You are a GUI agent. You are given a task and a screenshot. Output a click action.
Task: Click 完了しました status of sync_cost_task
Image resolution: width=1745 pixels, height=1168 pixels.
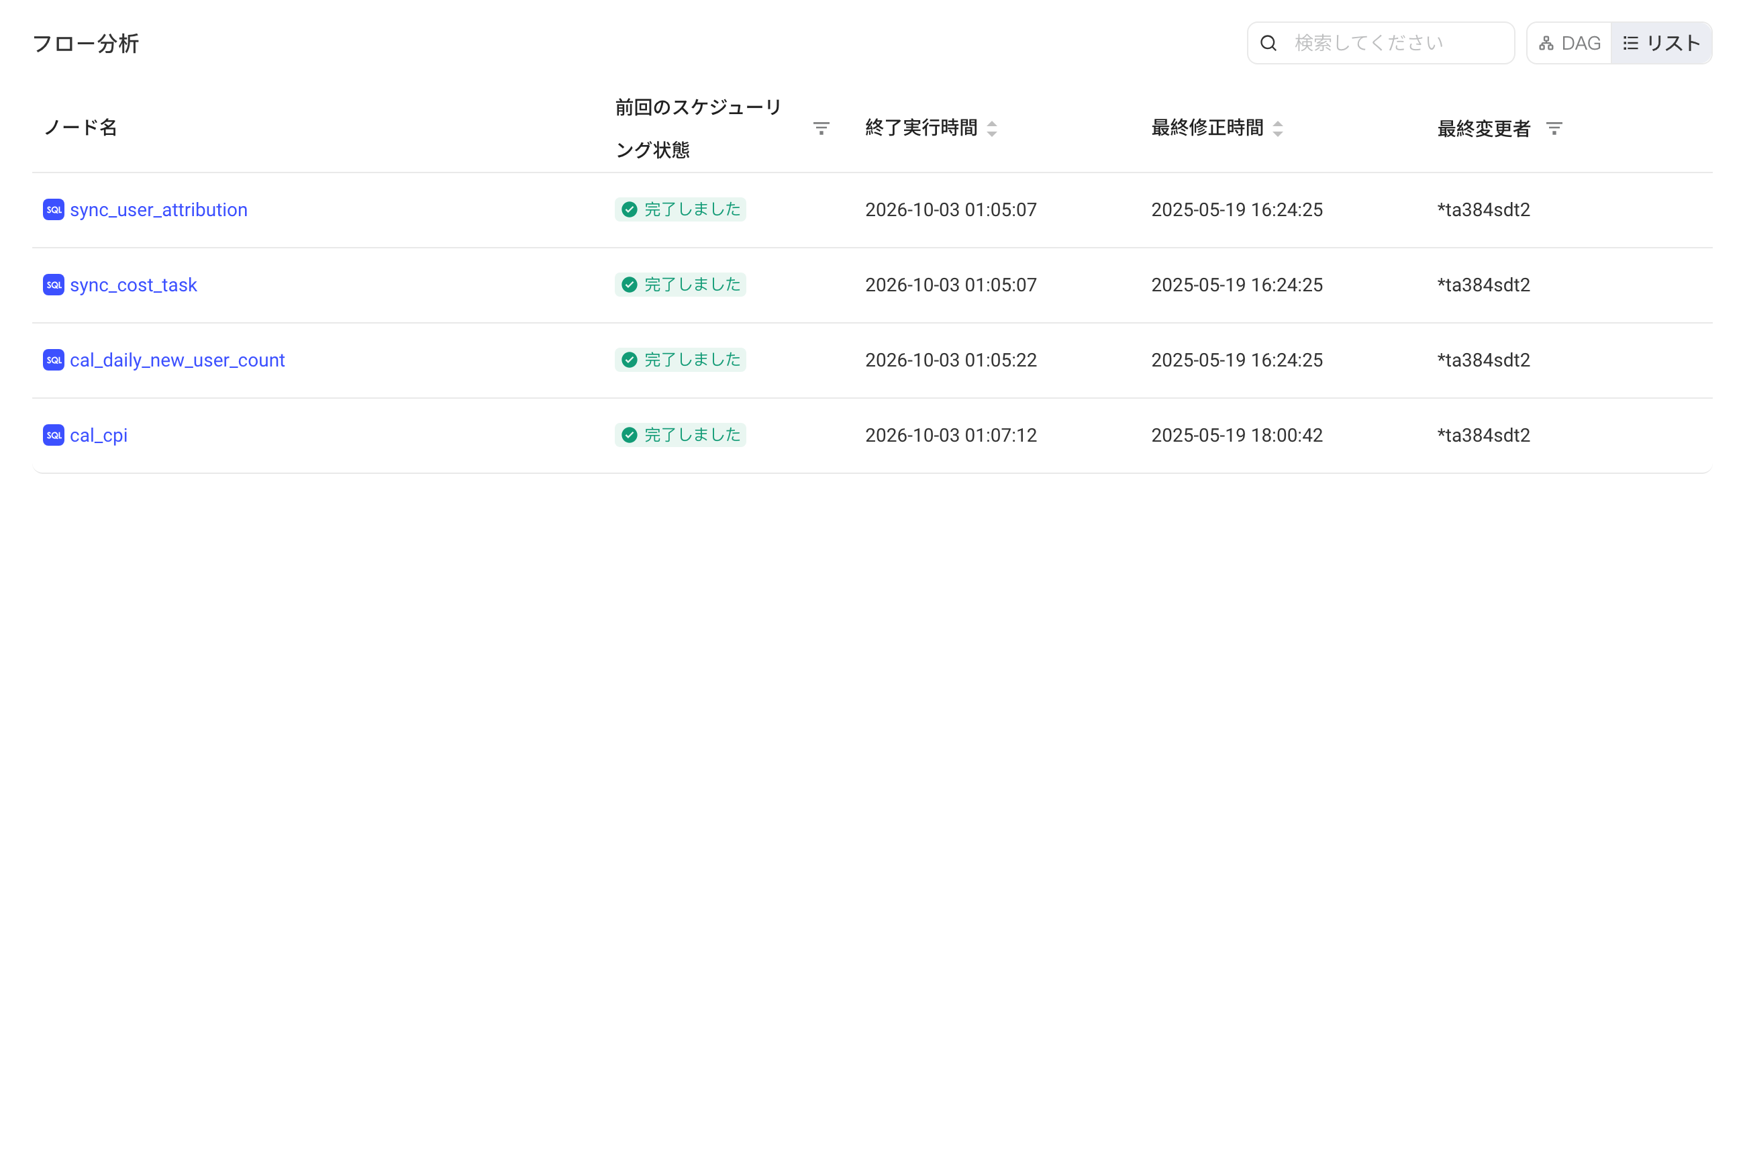[680, 285]
